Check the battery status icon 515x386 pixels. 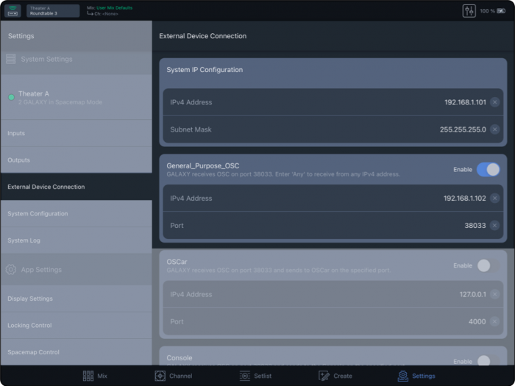pyautogui.click(x=501, y=11)
